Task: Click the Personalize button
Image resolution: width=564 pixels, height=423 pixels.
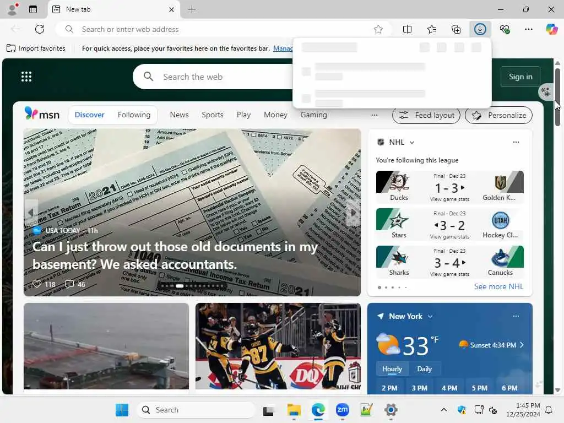Action: pyautogui.click(x=498, y=115)
